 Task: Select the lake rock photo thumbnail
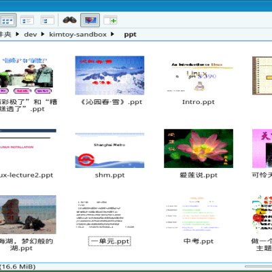tap(28, 214)
